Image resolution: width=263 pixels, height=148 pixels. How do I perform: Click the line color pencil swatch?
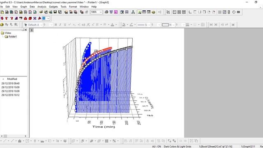(x=131, y=25)
